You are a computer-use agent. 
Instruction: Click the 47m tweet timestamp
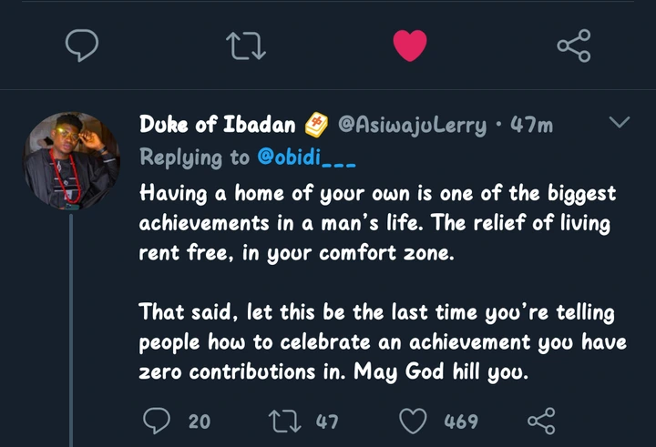point(531,125)
